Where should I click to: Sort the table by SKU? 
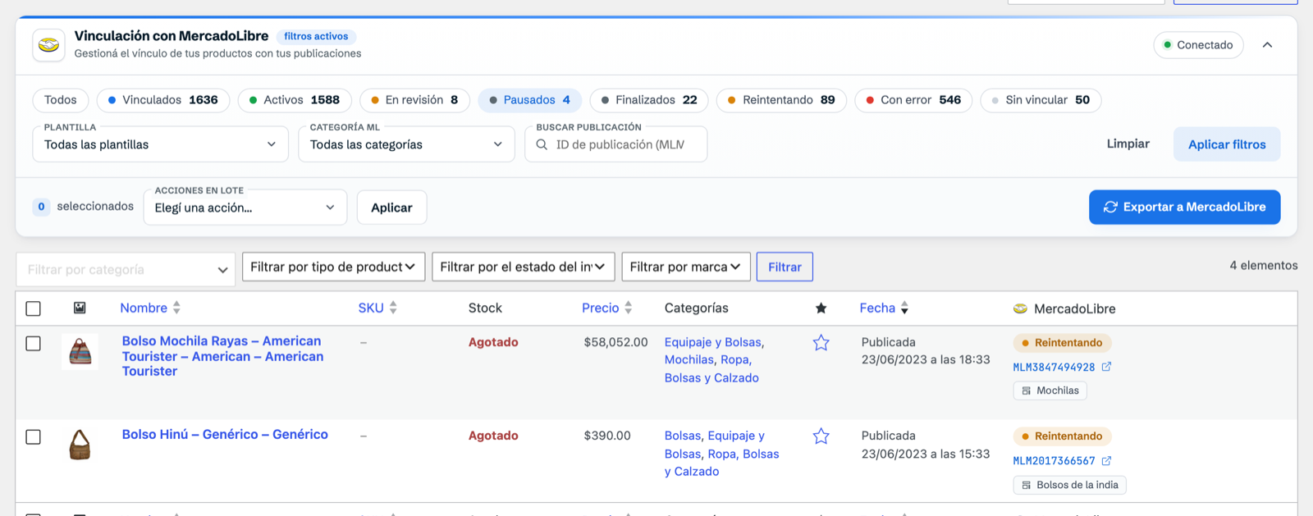point(377,308)
